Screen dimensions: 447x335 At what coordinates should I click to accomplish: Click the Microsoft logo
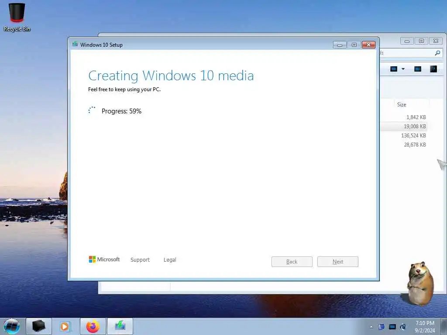104,259
